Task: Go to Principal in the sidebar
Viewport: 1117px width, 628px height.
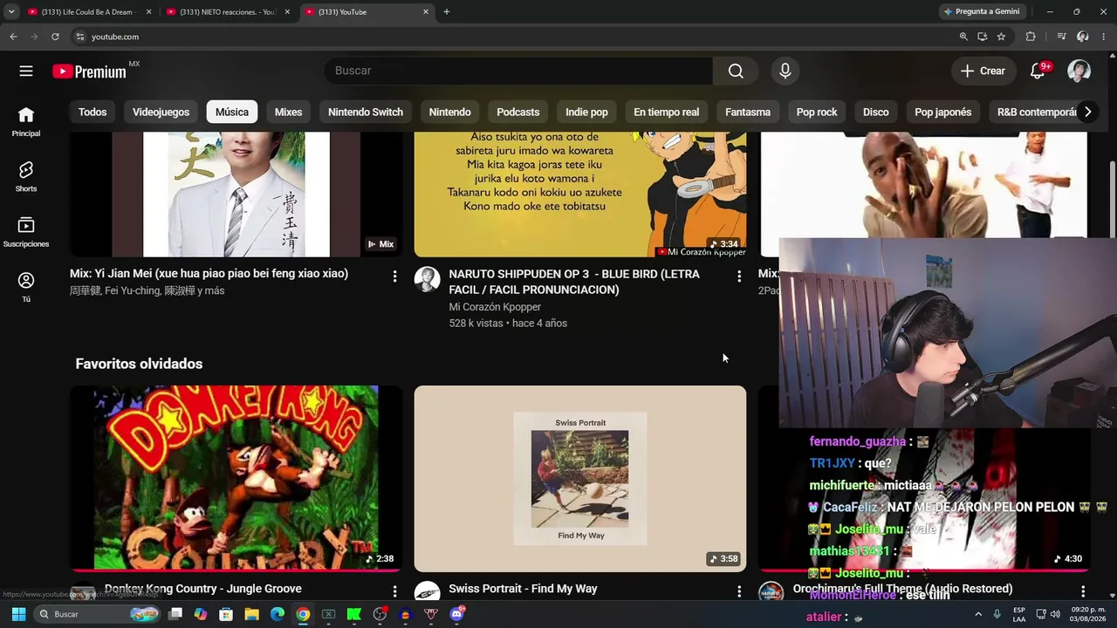Action: 26,122
